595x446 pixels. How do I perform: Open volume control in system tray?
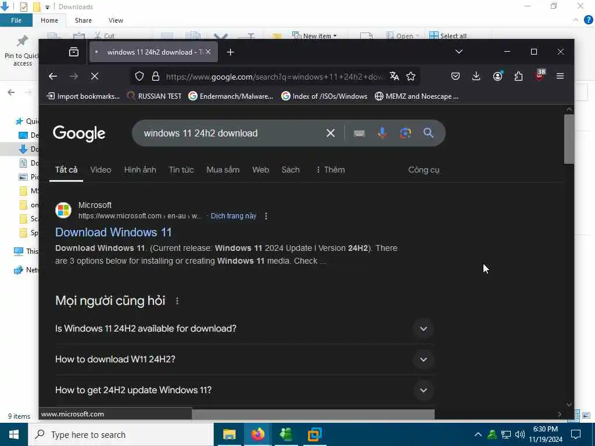click(520, 434)
